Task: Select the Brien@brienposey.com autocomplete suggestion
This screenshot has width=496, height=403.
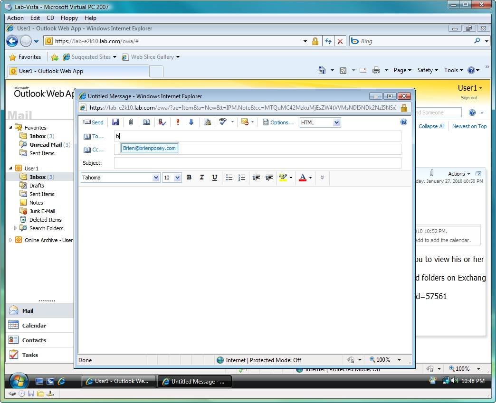Action: (149, 148)
